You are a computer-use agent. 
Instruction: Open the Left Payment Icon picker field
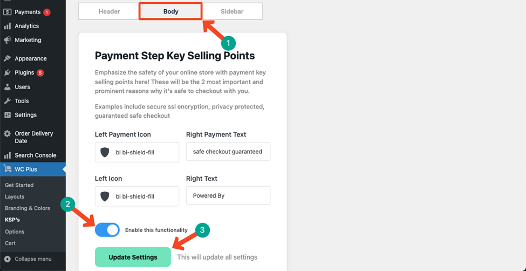click(x=137, y=152)
